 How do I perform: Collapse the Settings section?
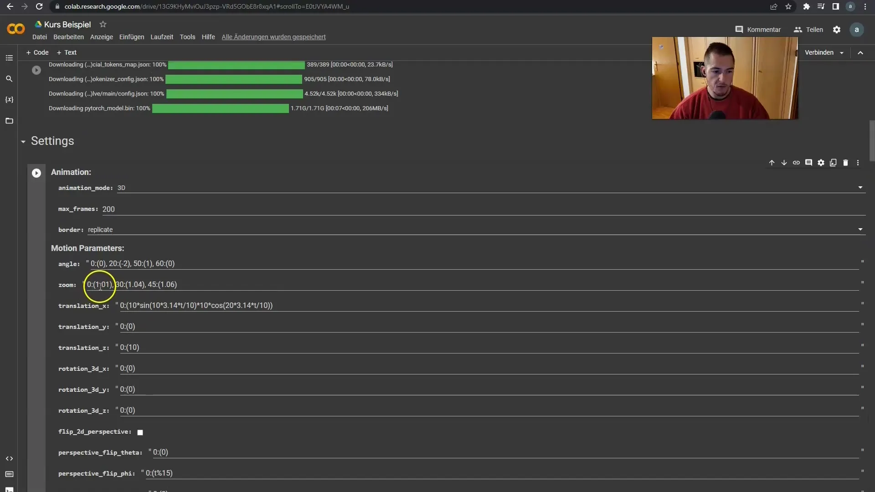(23, 142)
